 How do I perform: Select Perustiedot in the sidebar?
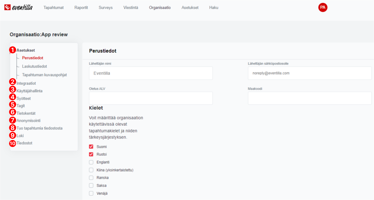[x=33, y=58]
